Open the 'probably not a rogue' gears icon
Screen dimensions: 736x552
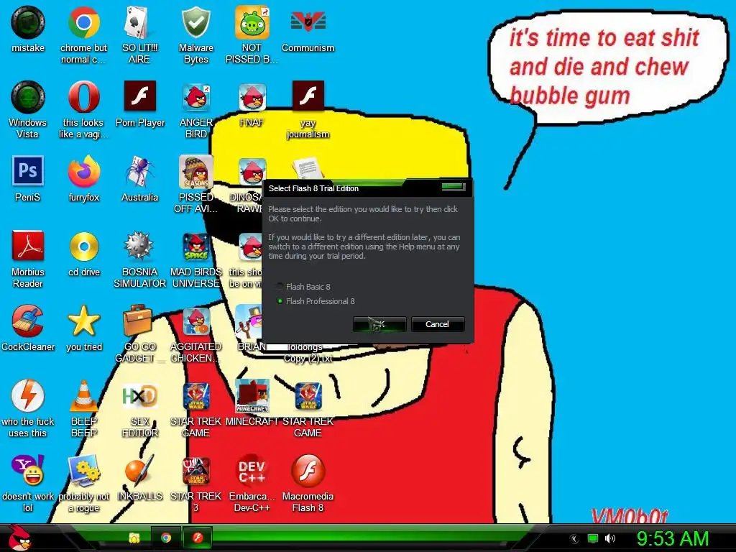(x=83, y=470)
